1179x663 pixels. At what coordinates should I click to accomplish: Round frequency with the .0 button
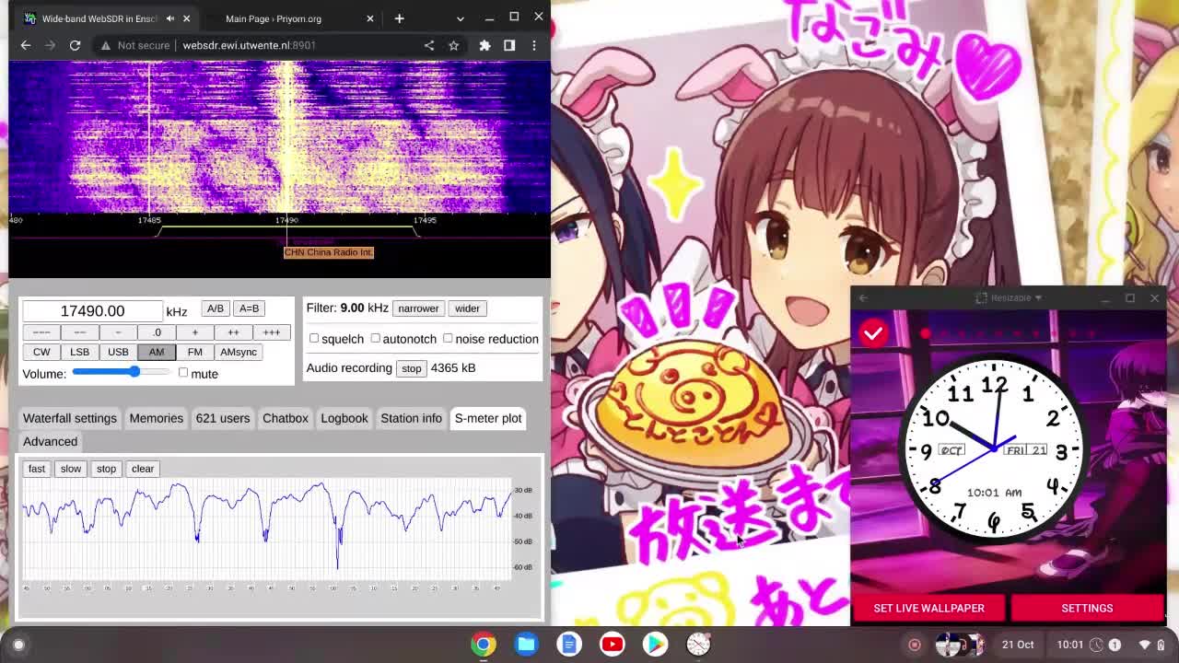point(157,332)
